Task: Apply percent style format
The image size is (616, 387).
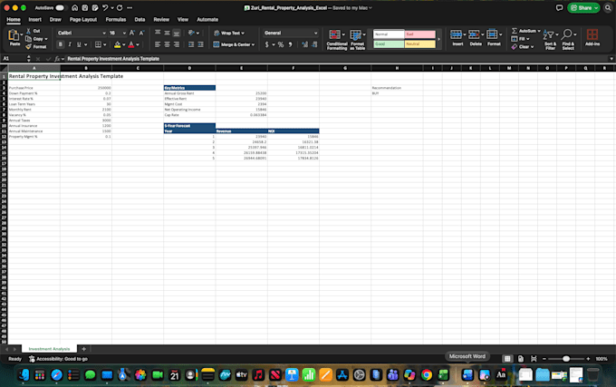Action: 281,44
